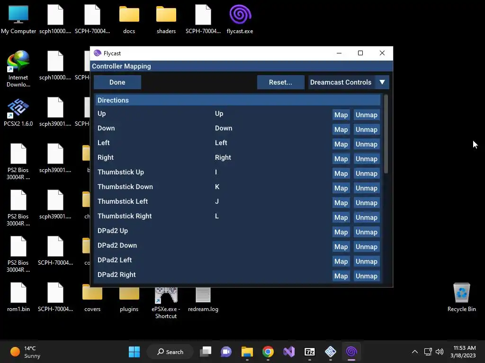
Task: Open the volume control in system tray
Action: click(x=439, y=352)
